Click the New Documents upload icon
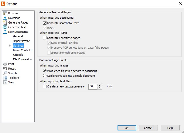 coord(5,32)
